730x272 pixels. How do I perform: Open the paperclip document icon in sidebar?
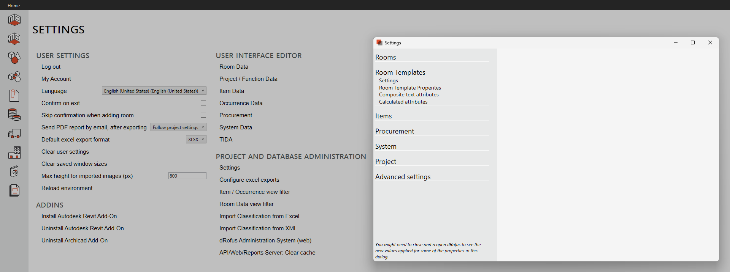click(x=14, y=96)
